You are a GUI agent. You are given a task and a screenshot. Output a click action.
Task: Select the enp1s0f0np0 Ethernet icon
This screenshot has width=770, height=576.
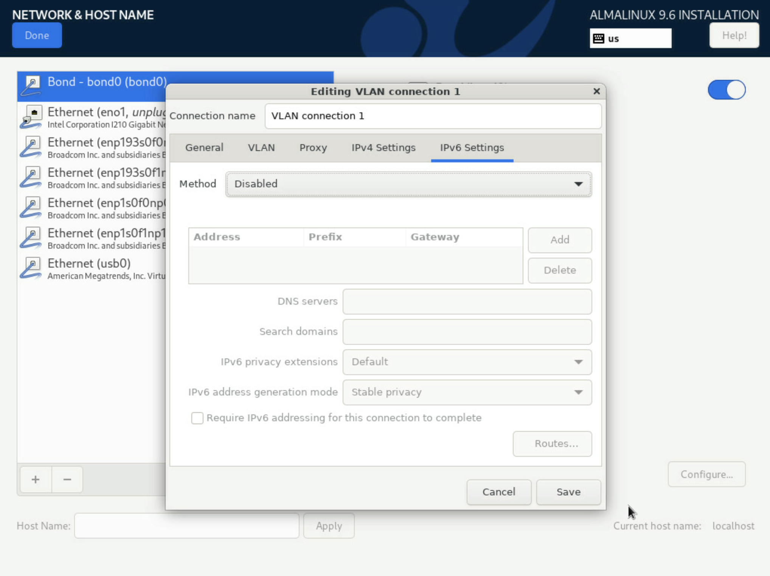tap(31, 207)
